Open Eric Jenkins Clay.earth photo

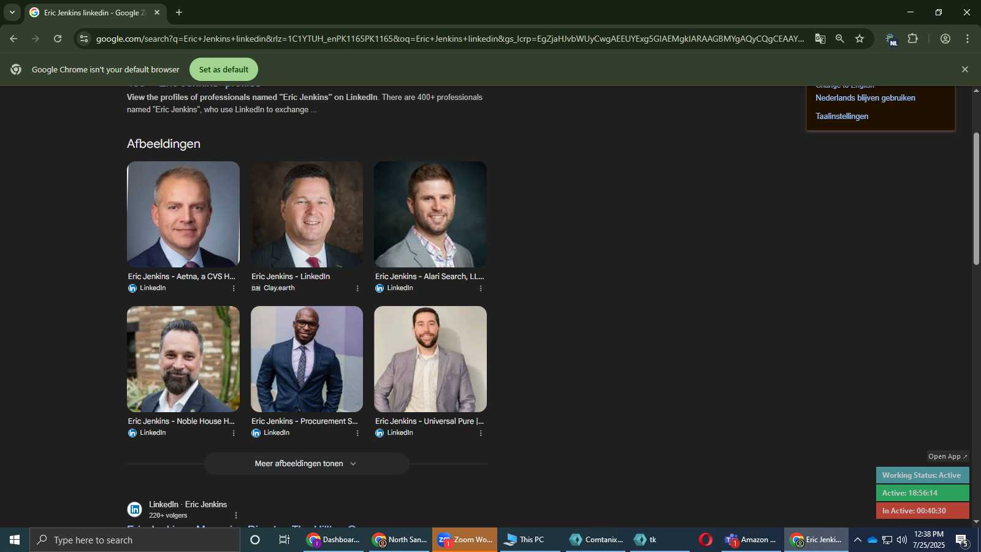click(x=307, y=214)
